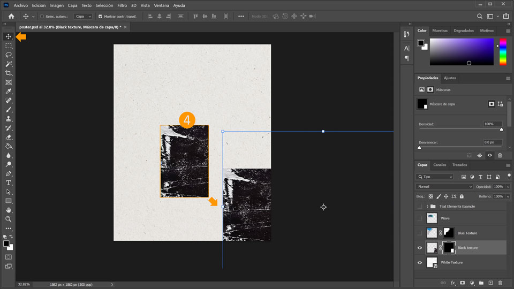Select the Paint Bucket tool
This screenshot has height=289, width=514.
pyautogui.click(x=9, y=146)
